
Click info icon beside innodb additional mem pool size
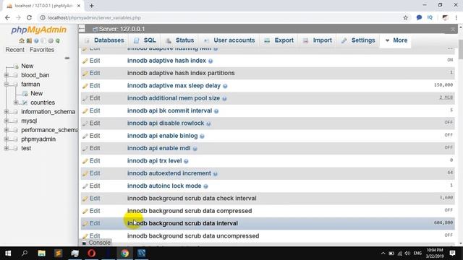[x=224, y=98]
